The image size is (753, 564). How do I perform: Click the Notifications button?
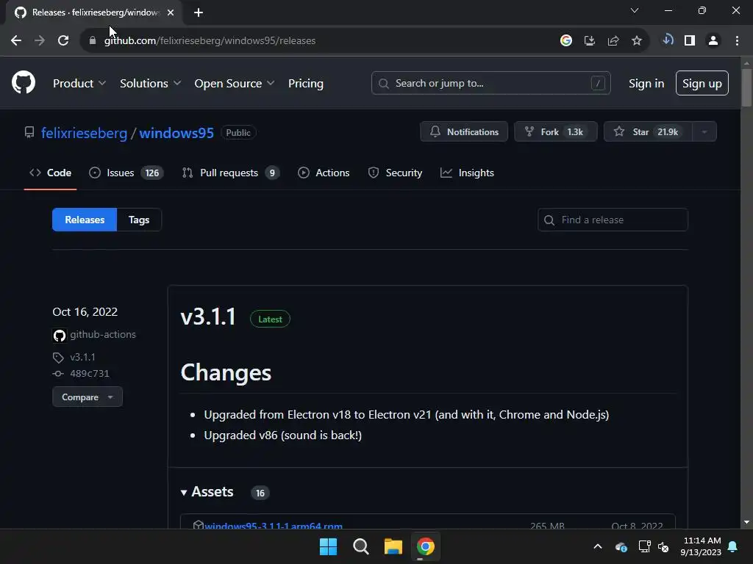(x=464, y=131)
